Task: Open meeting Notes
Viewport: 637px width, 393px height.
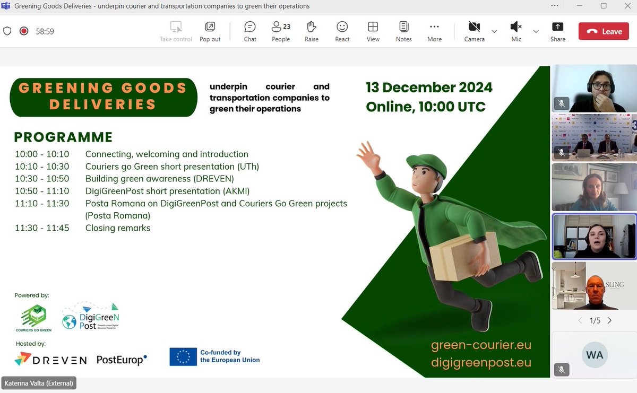Action: point(404,31)
